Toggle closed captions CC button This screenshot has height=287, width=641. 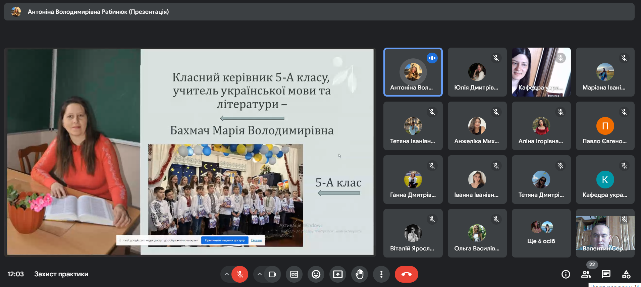point(294,274)
